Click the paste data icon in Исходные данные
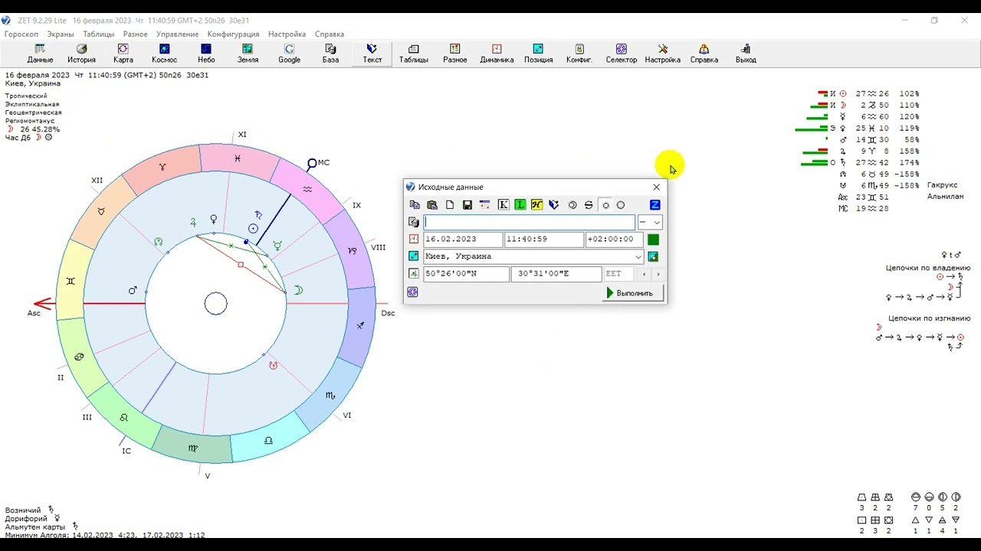Screen dimensions: 981x551 [432, 205]
